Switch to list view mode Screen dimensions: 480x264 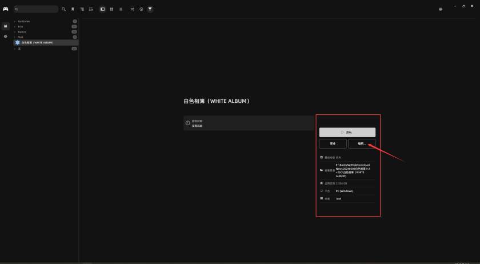(120, 9)
